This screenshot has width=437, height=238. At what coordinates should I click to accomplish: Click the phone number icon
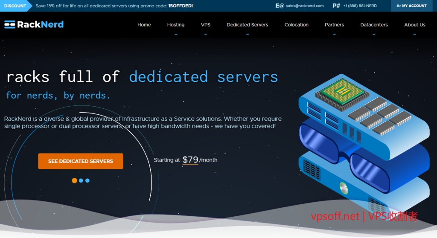click(336, 6)
